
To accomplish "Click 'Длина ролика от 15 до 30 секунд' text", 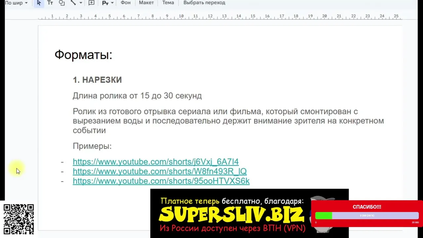I will click(x=137, y=96).
